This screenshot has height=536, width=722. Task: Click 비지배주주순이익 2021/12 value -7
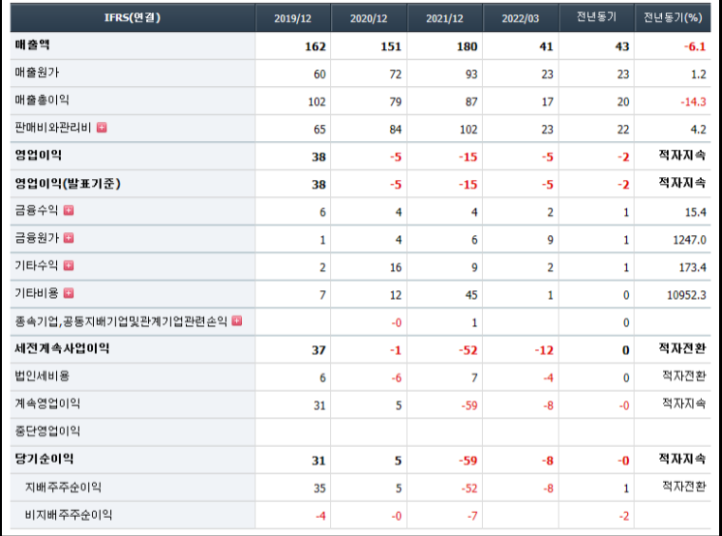coord(472,517)
